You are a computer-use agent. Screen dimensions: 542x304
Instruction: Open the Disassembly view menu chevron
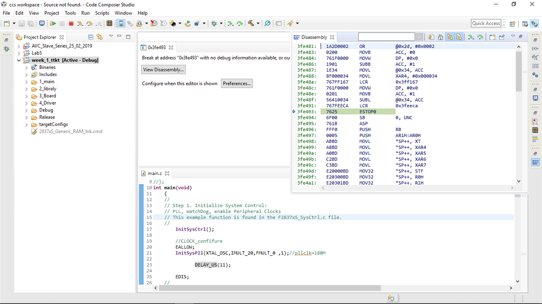(512, 37)
